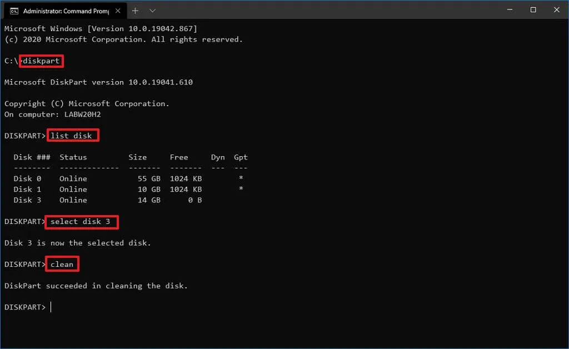Open a new tab with the plus button

(x=136, y=10)
